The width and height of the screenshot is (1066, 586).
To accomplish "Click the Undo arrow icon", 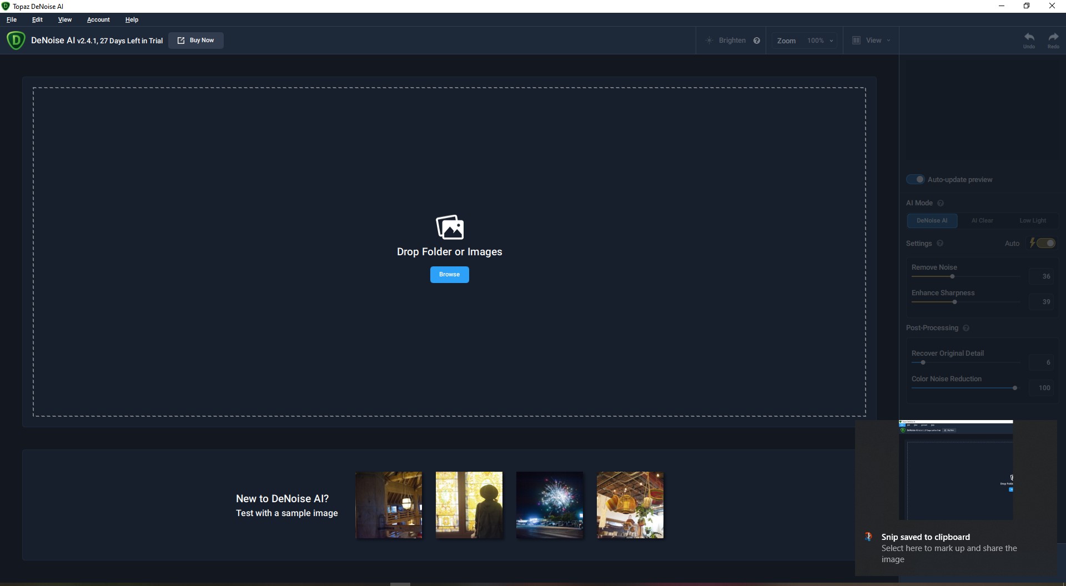I will (x=1029, y=37).
